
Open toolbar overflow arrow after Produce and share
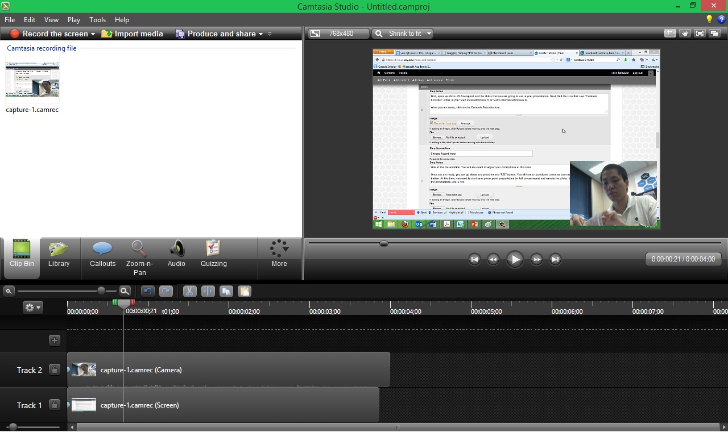(x=270, y=34)
